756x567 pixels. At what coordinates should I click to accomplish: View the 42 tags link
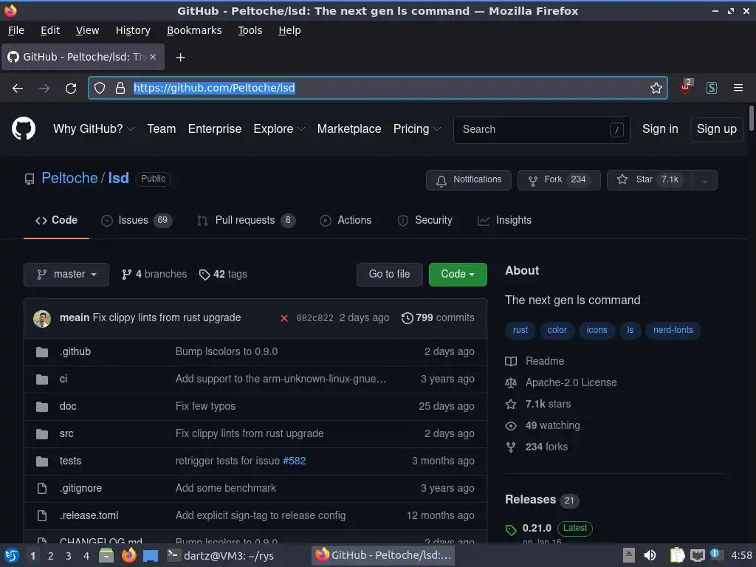click(223, 275)
